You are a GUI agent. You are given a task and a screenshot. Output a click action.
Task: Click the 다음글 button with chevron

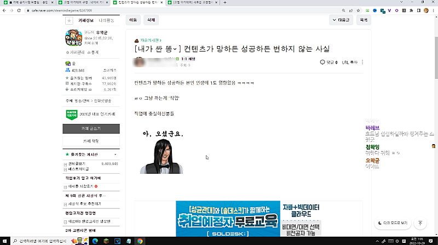[x=341, y=20]
